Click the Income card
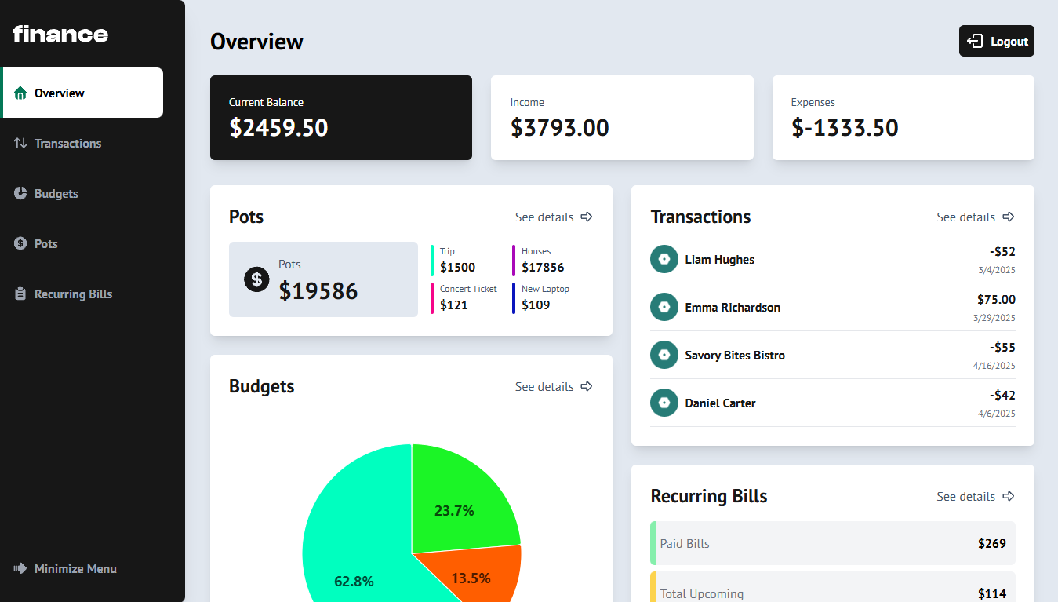Image resolution: width=1058 pixels, height=602 pixels. [x=622, y=118]
